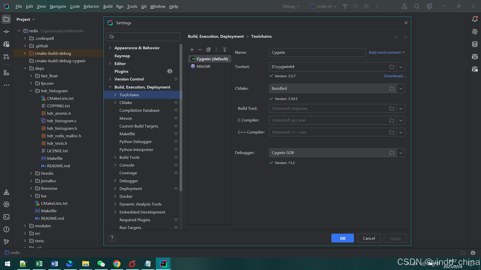This screenshot has height=270, width=481.
Task: Expand the hiredis folder
Action: (31, 173)
